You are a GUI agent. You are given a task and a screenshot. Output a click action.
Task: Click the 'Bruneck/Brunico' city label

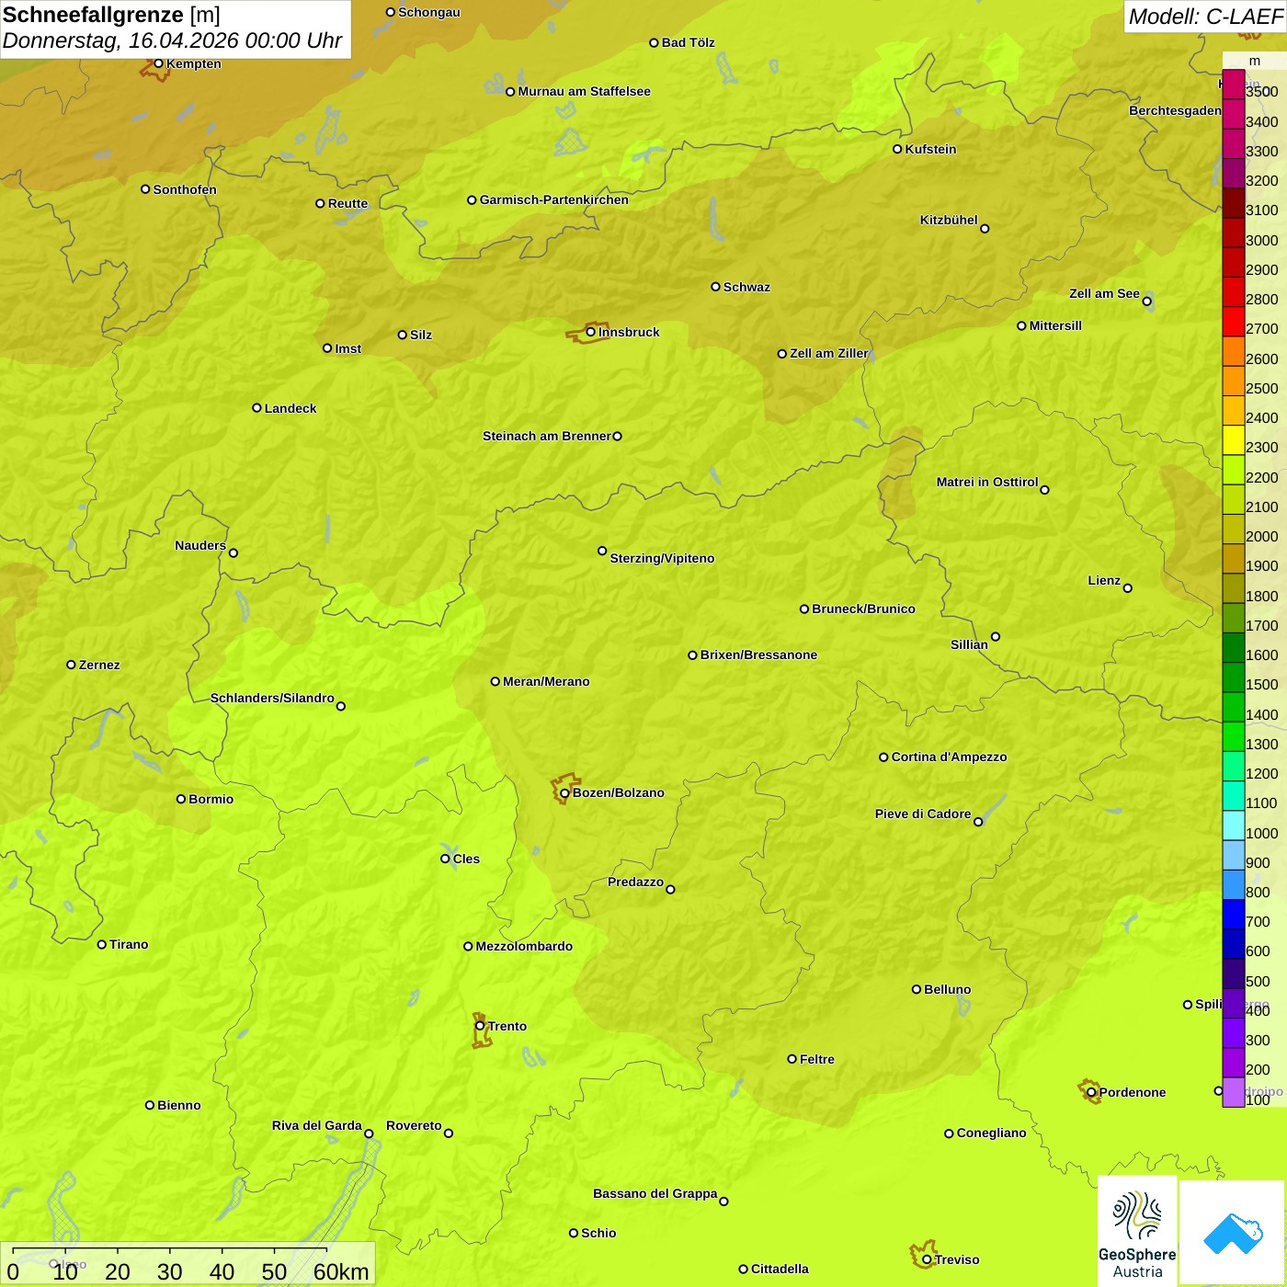click(863, 609)
